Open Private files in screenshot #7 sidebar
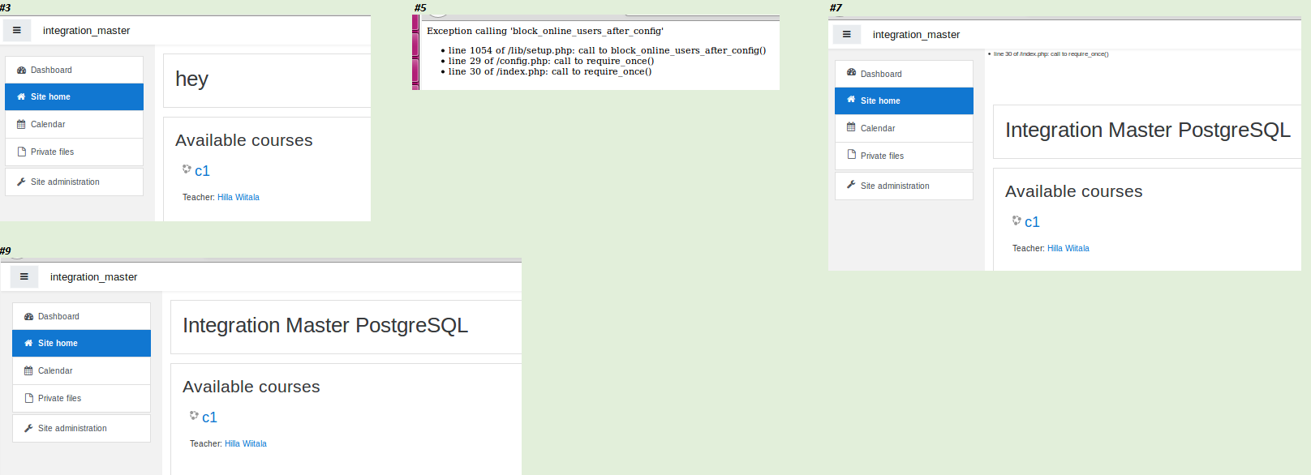Screen dimensions: 1311x475 904,156
